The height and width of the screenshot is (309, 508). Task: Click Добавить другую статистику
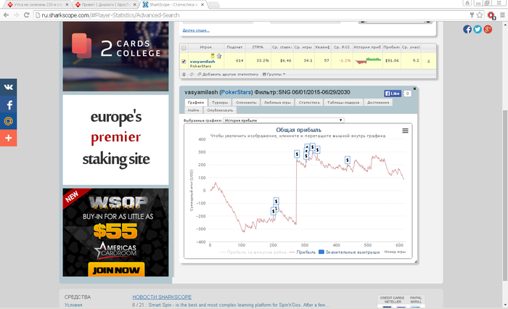[228, 74]
